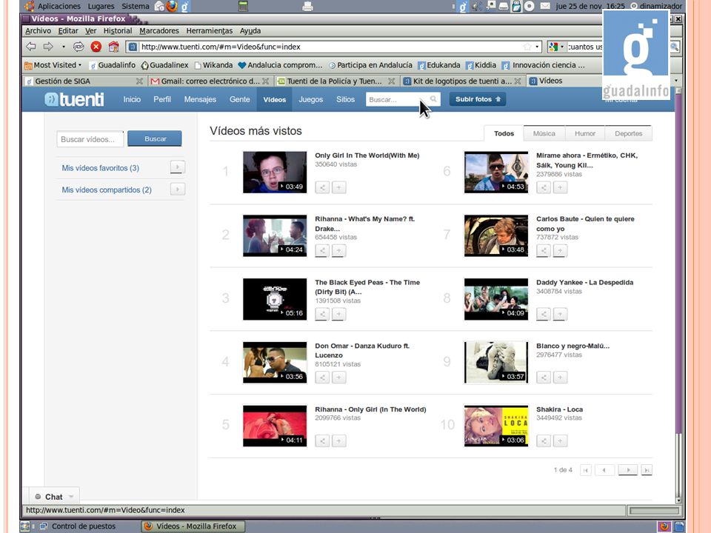Share the Daddy Yankee La Despedida video
The image size is (711, 533).
544,314
